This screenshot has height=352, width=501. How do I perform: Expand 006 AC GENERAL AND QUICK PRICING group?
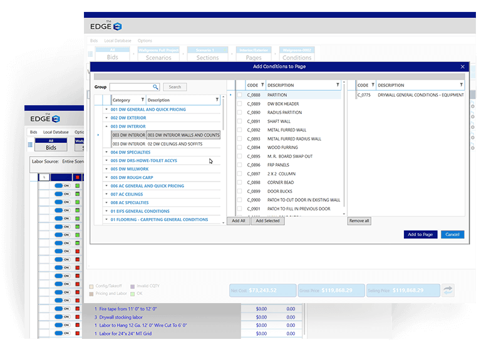(x=106, y=185)
